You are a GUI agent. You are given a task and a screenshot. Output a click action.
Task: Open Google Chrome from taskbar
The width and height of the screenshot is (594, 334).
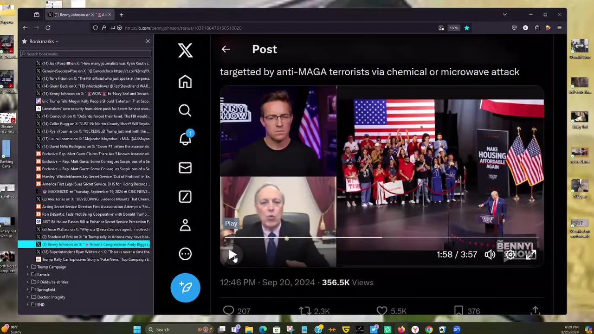point(429,329)
